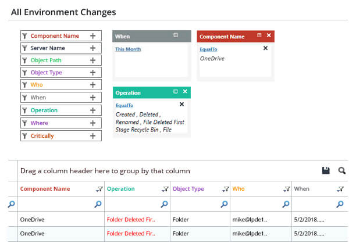The height and width of the screenshot is (250, 356).
Task: Open Component Name column filter dropdown
Action: point(99,189)
